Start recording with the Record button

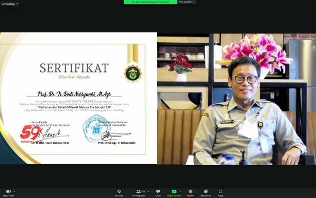coord(191,191)
